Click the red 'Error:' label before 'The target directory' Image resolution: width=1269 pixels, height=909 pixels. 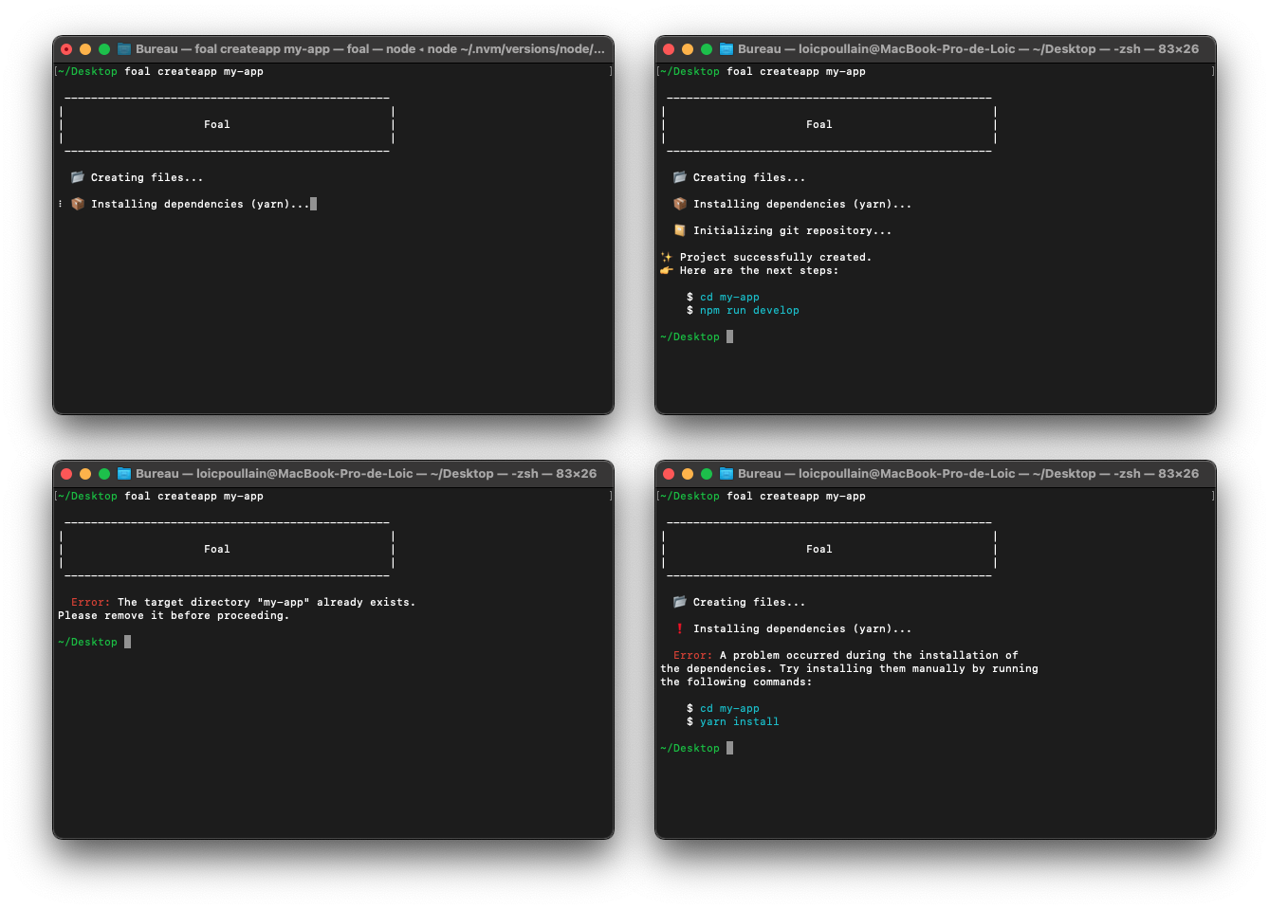coord(90,602)
